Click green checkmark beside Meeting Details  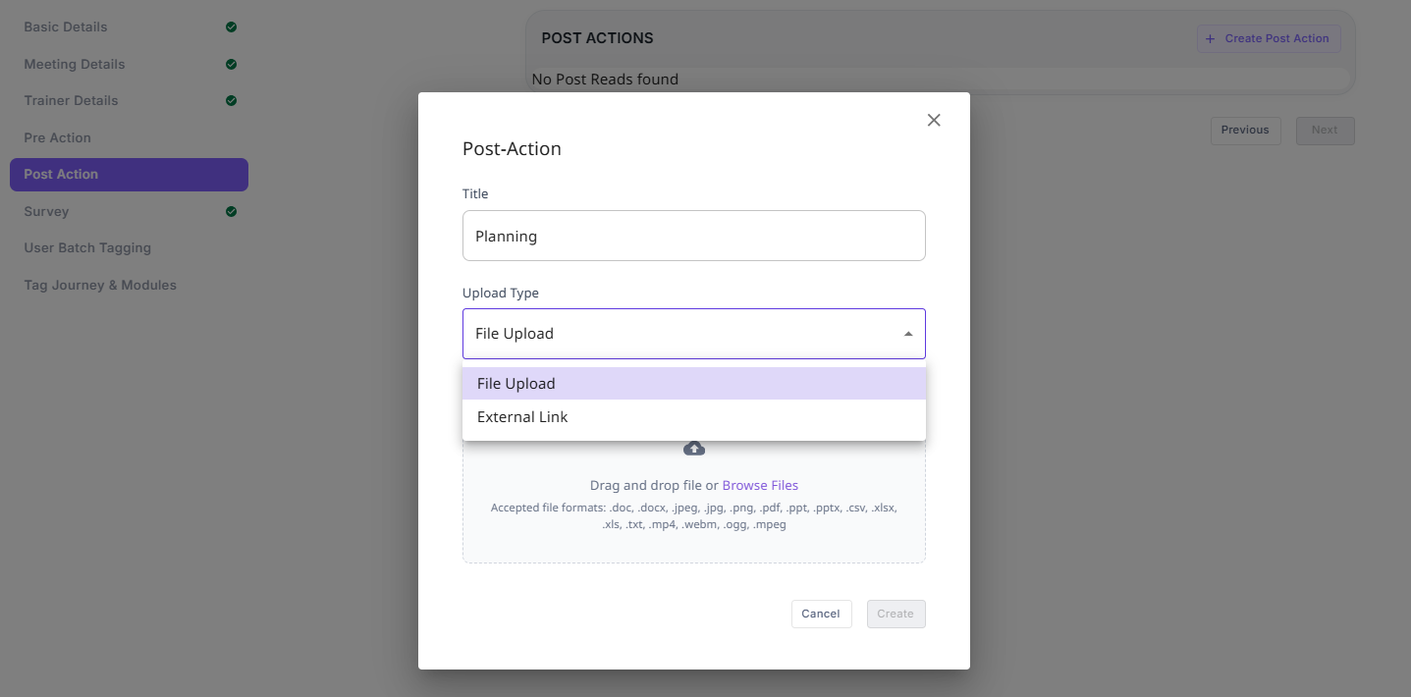[231, 65]
